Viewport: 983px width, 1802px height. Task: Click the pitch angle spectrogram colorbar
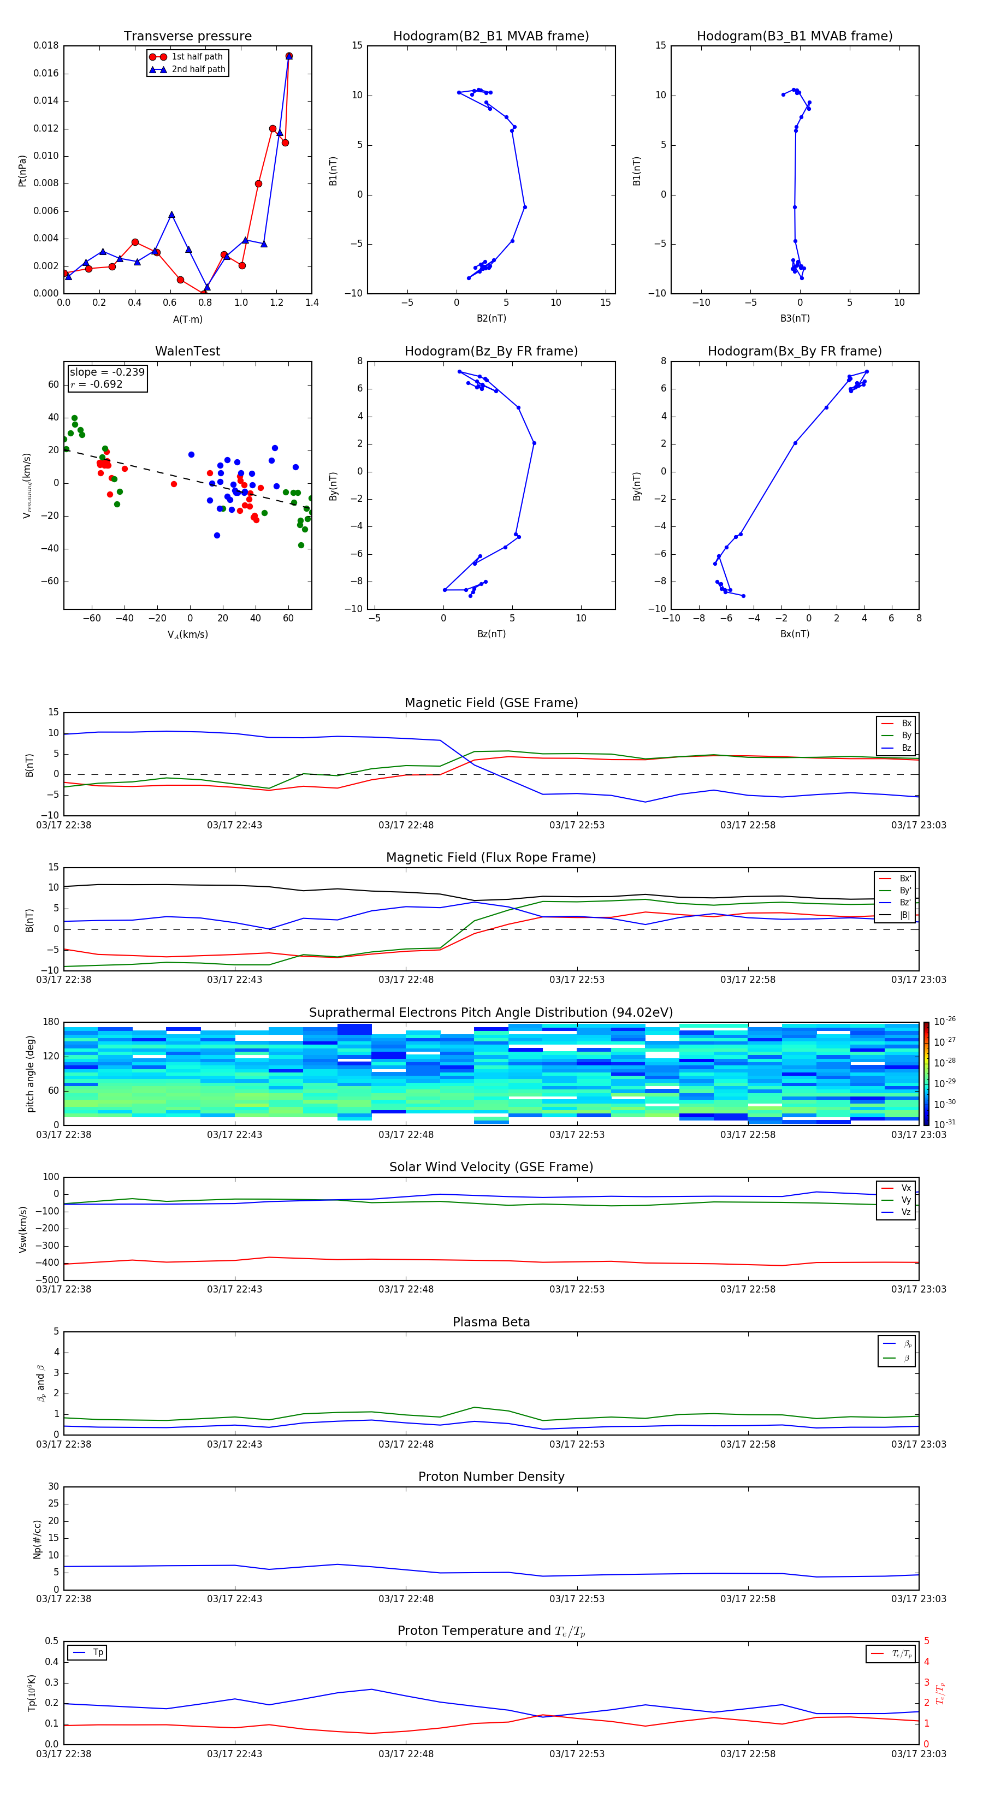click(x=926, y=1074)
